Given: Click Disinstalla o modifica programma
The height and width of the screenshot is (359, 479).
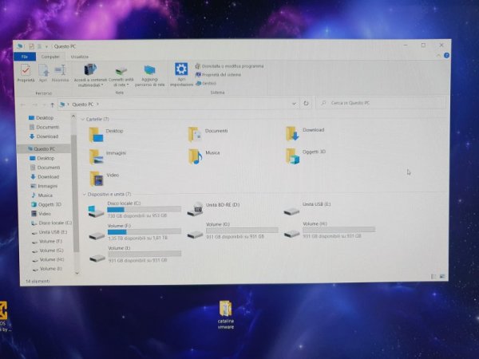Looking at the screenshot, I should click(229, 66).
